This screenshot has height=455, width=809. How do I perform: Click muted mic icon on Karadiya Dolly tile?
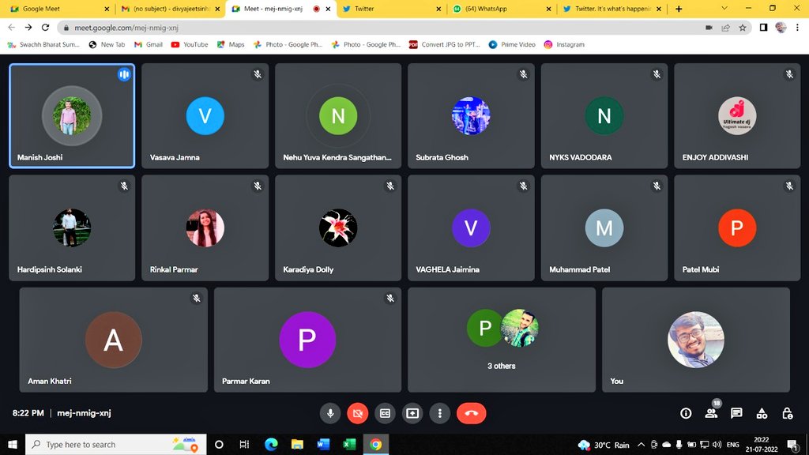tap(390, 186)
